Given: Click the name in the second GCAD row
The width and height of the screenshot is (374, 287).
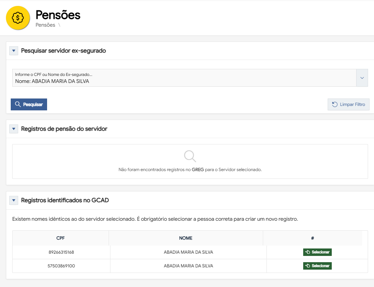Looking at the screenshot, I should click(x=188, y=266).
